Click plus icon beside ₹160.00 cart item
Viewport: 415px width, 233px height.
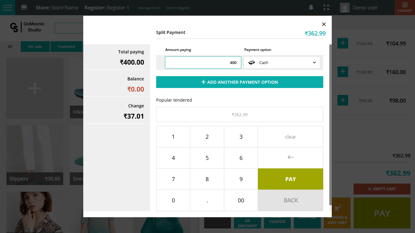click(343, 72)
